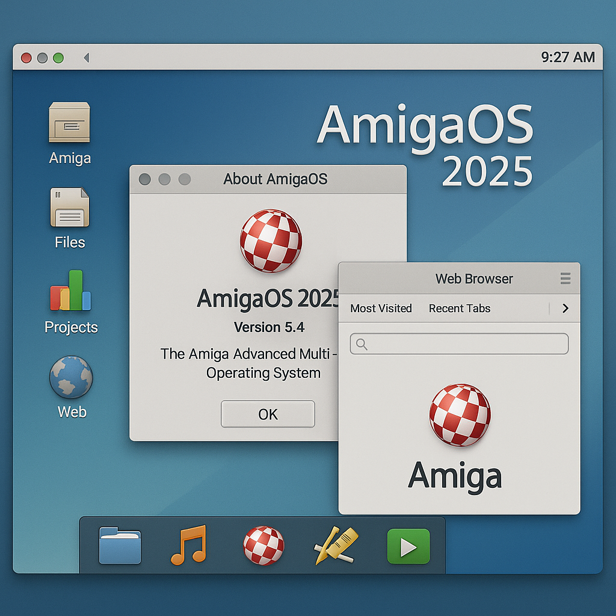Launch the music note app in dock
The height and width of the screenshot is (616, 616).
(x=188, y=545)
